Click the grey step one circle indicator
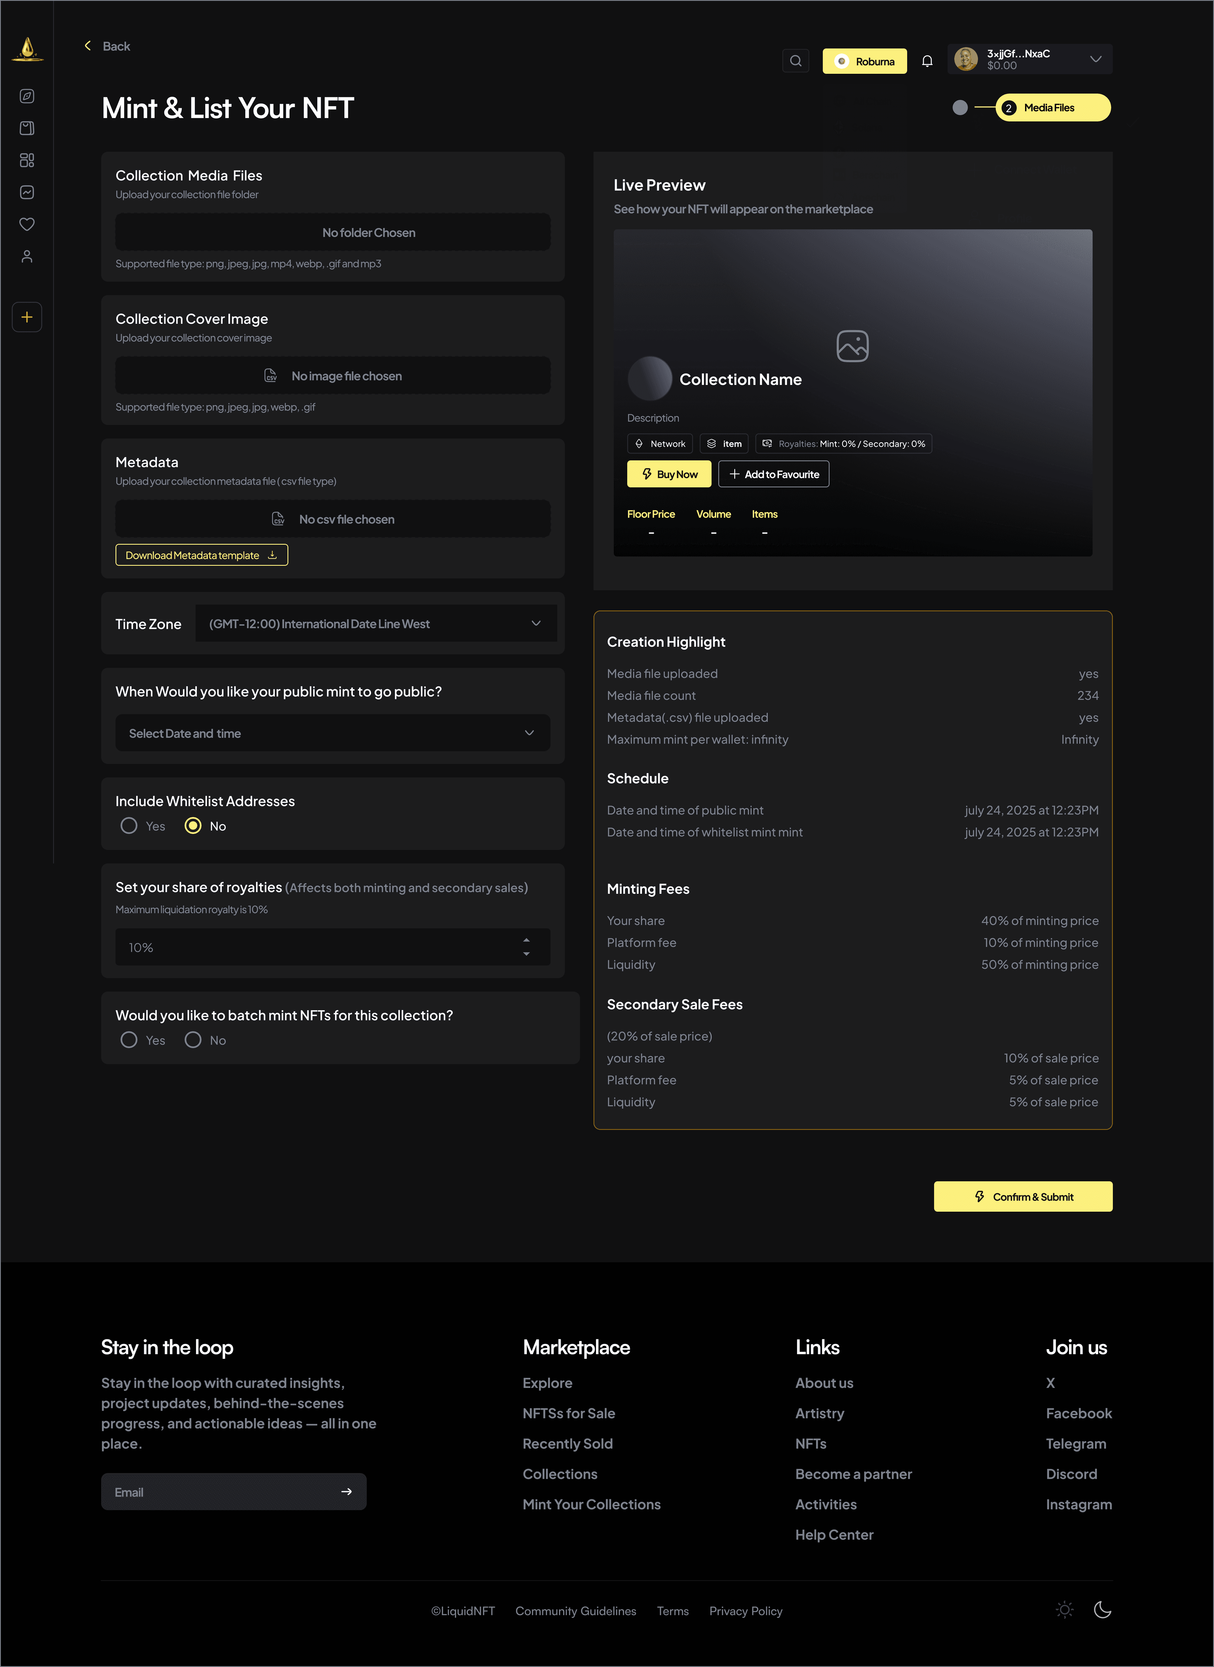 (x=960, y=108)
